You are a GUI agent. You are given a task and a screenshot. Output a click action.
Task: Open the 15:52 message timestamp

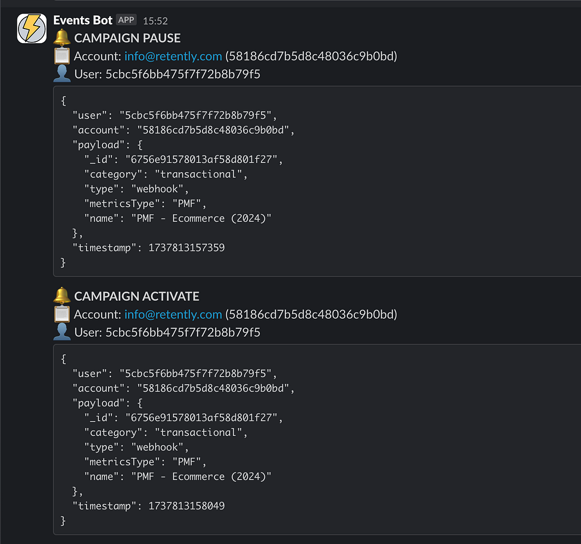155,21
